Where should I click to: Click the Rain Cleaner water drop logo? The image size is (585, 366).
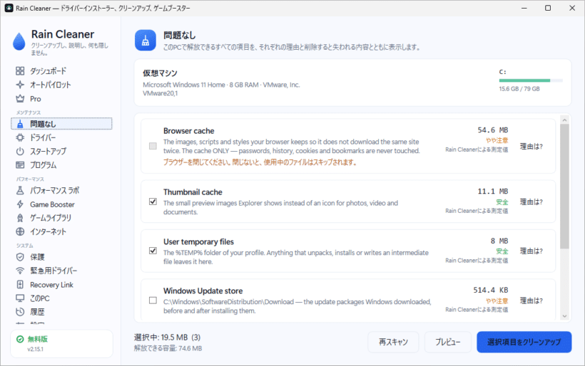click(x=19, y=41)
